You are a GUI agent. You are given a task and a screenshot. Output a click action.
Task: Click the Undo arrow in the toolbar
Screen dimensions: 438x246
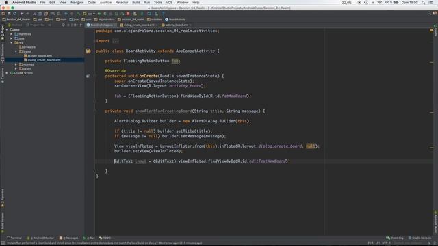(x=22, y=14)
